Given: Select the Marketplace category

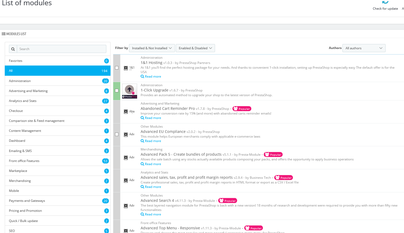Looking at the screenshot, I should (58, 171).
